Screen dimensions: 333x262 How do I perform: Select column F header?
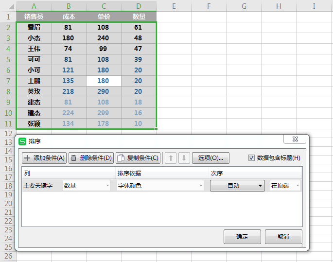(209, 6)
